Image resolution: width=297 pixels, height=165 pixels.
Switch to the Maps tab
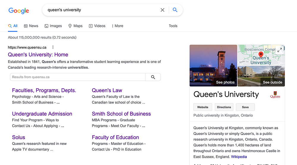[75, 26]
